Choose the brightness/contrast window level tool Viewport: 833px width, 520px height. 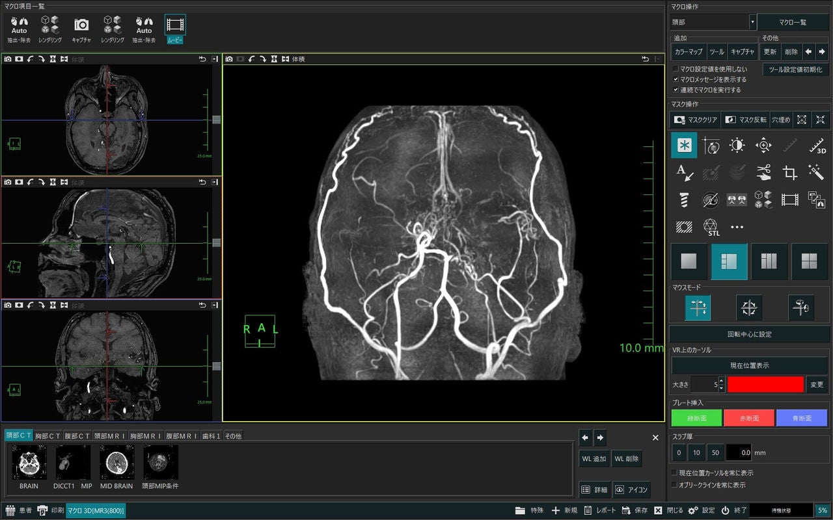pyautogui.click(x=737, y=146)
